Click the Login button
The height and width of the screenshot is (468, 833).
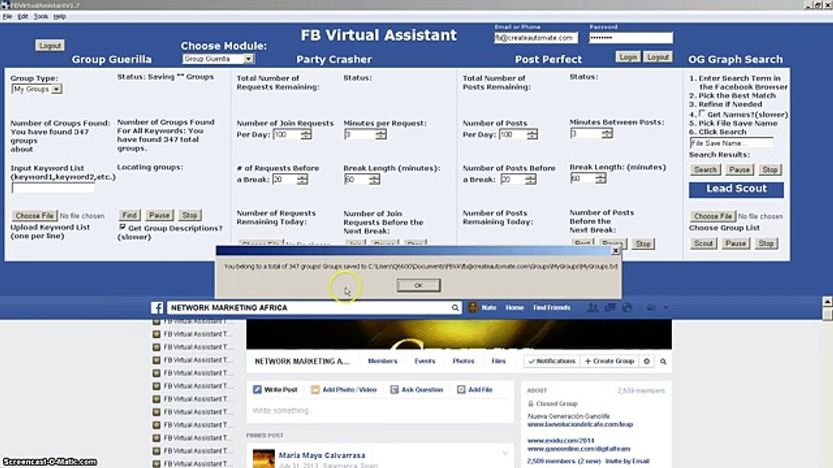click(x=628, y=57)
